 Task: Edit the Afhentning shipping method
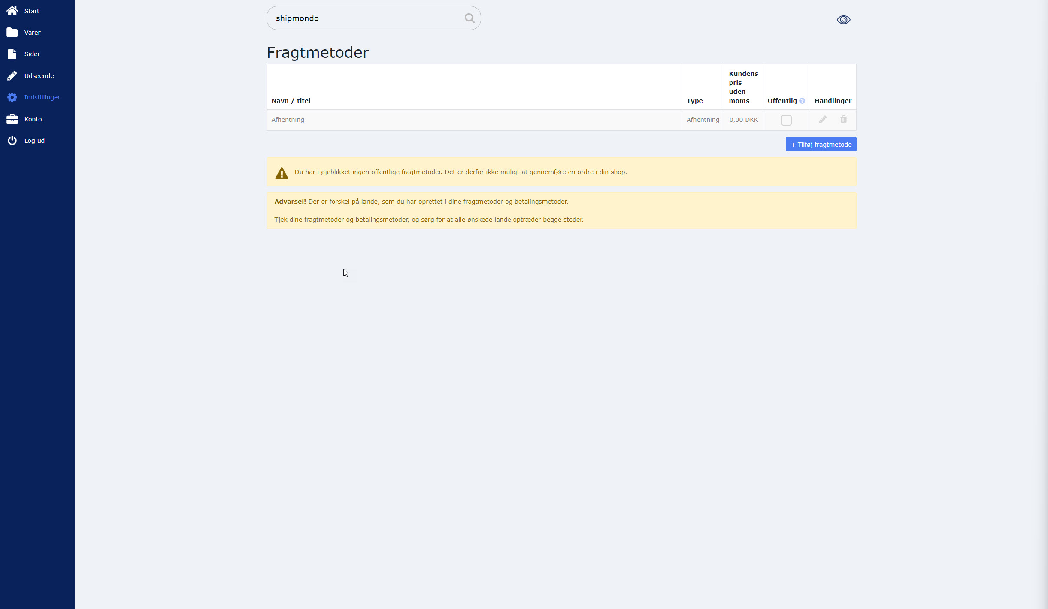[x=822, y=120]
